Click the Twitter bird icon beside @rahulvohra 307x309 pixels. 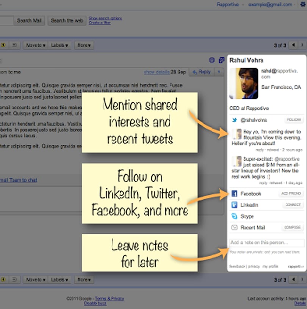click(234, 120)
